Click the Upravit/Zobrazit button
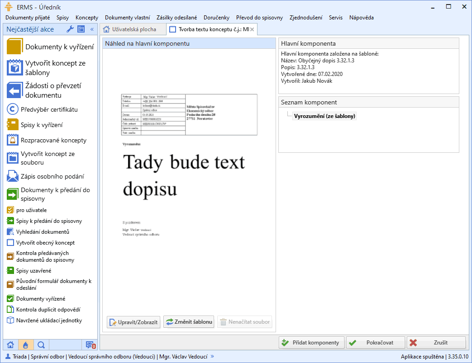Image resolution: width=472 pixels, height=363 pixels. [x=133, y=322]
